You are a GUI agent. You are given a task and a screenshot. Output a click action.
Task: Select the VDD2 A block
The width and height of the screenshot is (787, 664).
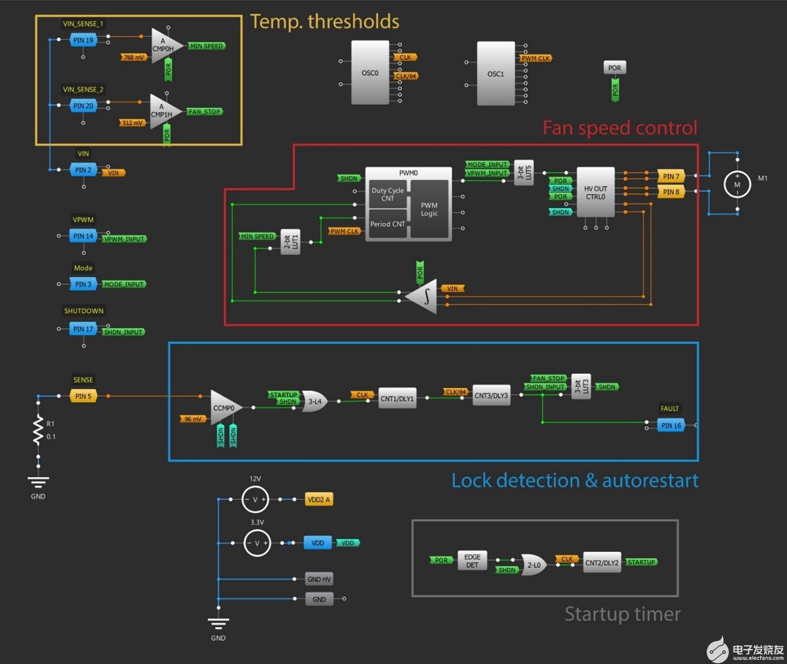(x=319, y=500)
